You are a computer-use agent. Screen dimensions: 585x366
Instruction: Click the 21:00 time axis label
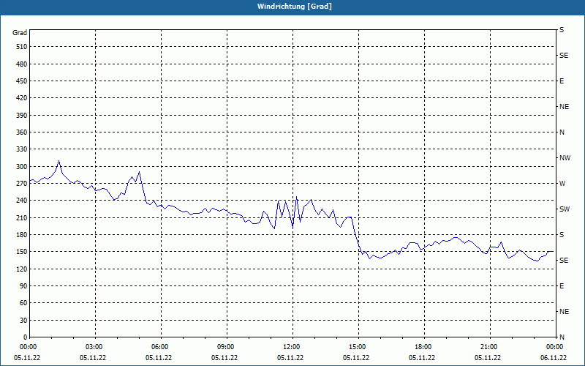coord(490,347)
